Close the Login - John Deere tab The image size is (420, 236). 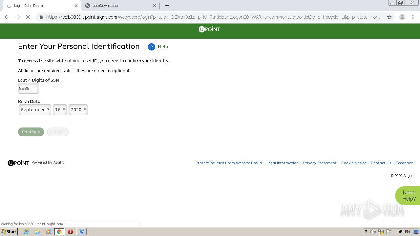point(76,6)
